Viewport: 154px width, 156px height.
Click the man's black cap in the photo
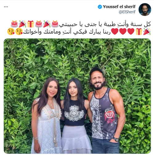click(x=96, y=70)
